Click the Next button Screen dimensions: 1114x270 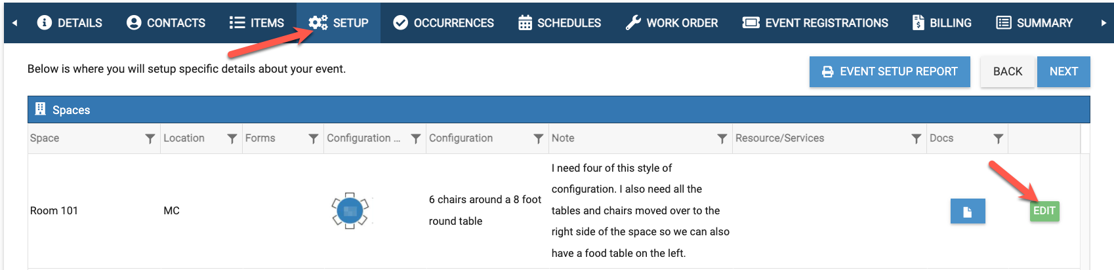pyautogui.click(x=1063, y=71)
